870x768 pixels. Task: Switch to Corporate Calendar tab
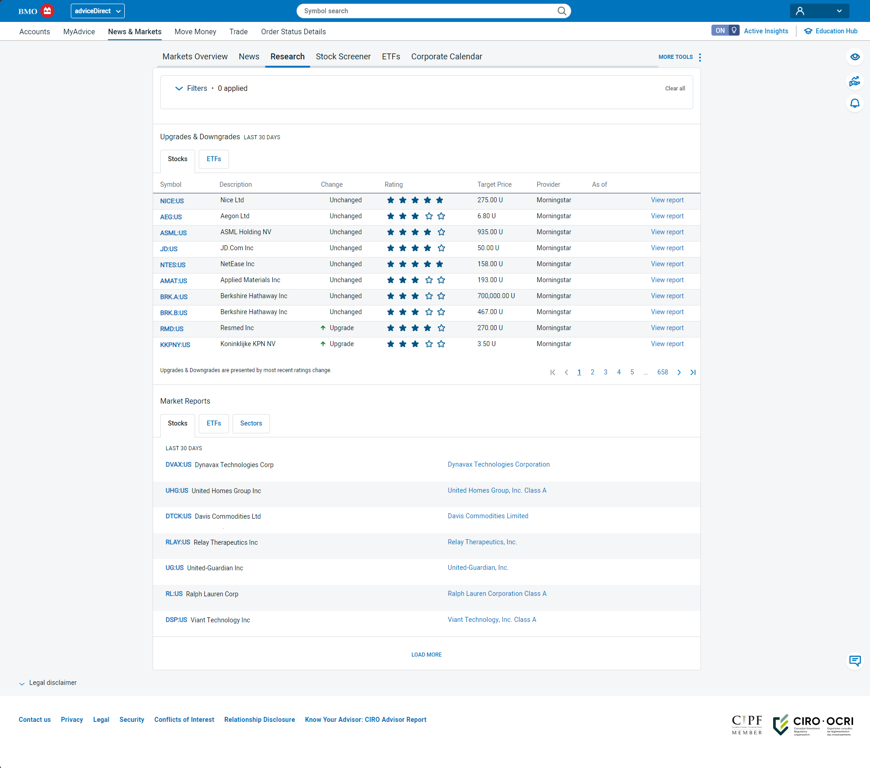(x=446, y=57)
